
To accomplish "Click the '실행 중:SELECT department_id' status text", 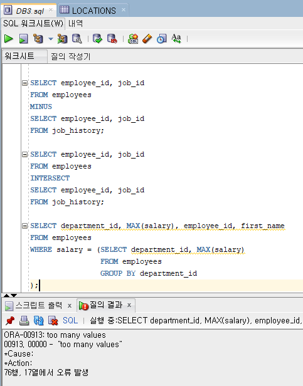I will 144,321.
